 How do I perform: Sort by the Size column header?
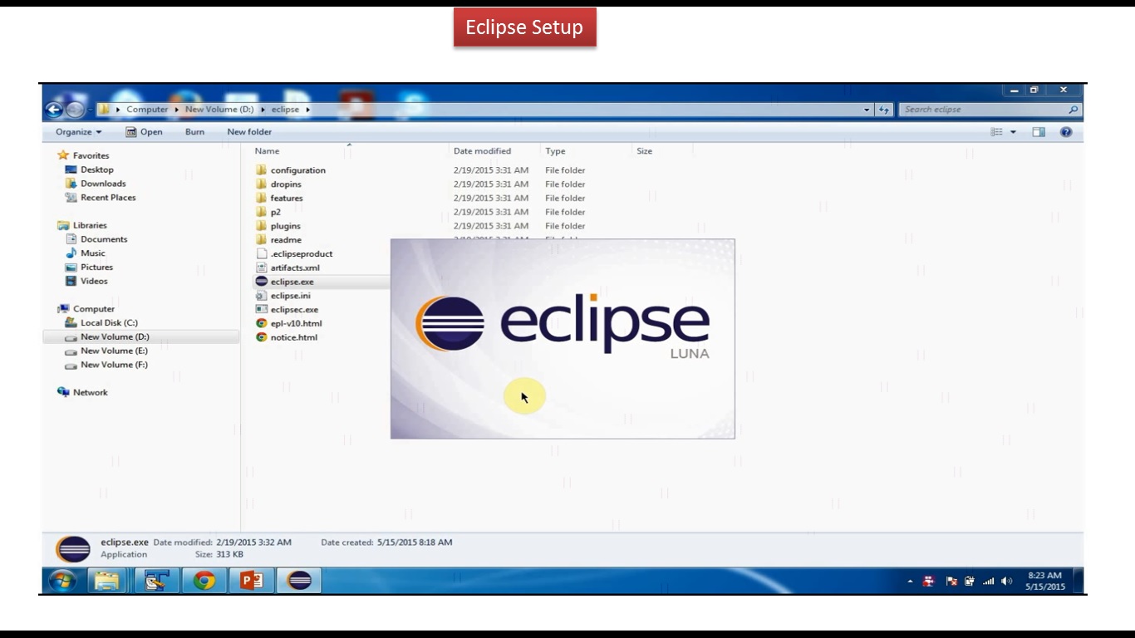click(x=645, y=151)
